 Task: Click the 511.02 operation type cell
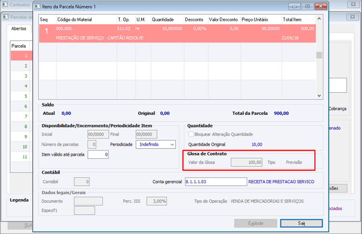tap(124, 28)
